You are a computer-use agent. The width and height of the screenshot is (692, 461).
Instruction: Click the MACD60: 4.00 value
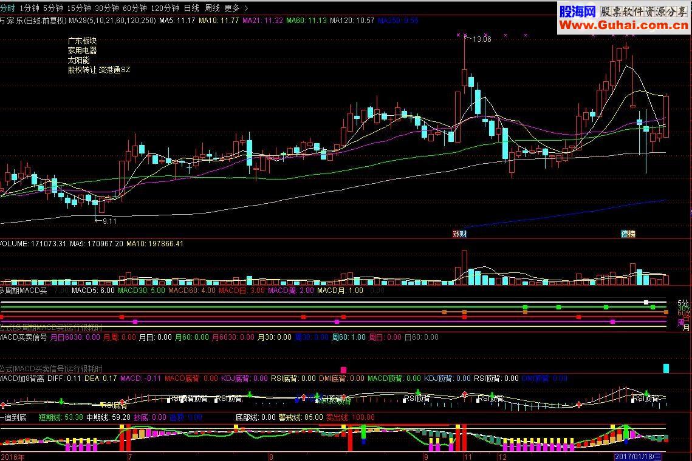click(x=192, y=291)
